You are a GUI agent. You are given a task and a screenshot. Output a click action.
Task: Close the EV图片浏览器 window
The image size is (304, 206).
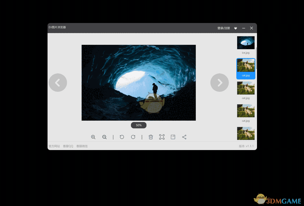pos(252,28)
